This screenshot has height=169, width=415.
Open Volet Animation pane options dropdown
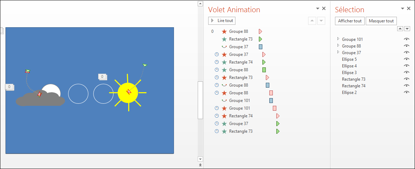318,9
